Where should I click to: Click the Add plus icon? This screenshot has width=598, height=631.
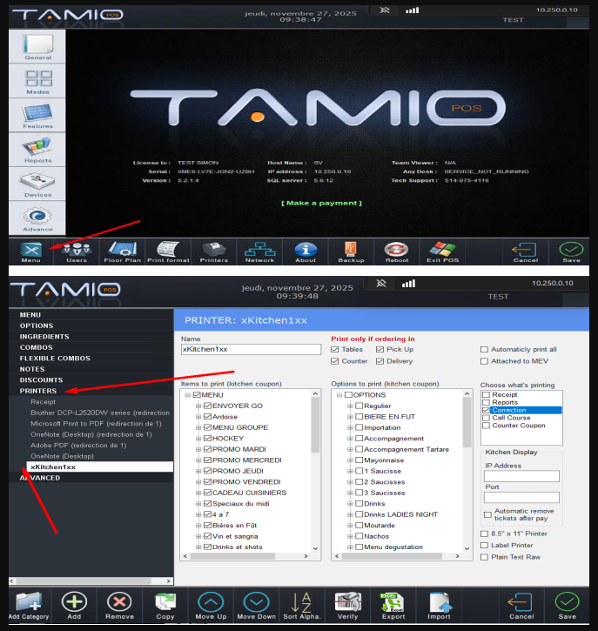pyautogui.click(x=74, y=606)
